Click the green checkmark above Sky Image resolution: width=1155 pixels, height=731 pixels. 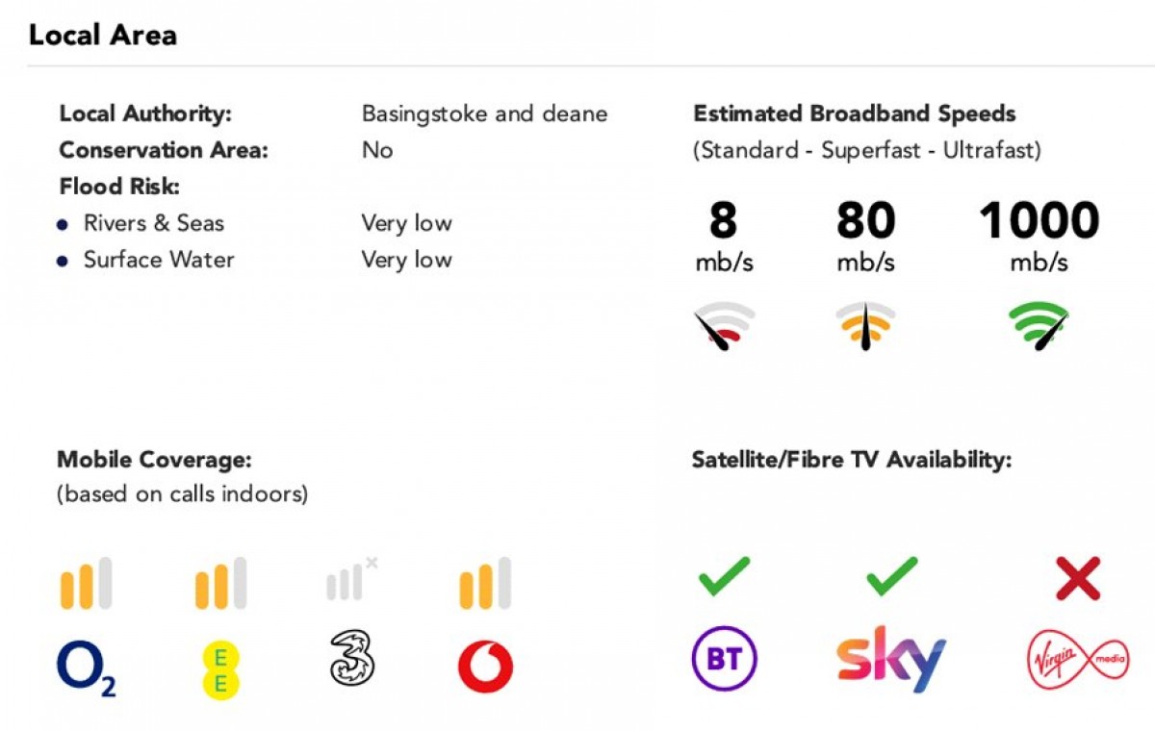[891, 578]
